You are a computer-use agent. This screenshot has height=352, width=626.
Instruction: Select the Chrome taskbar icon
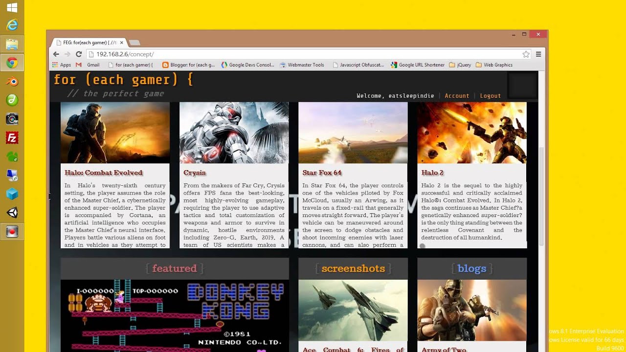coord(12,63)
